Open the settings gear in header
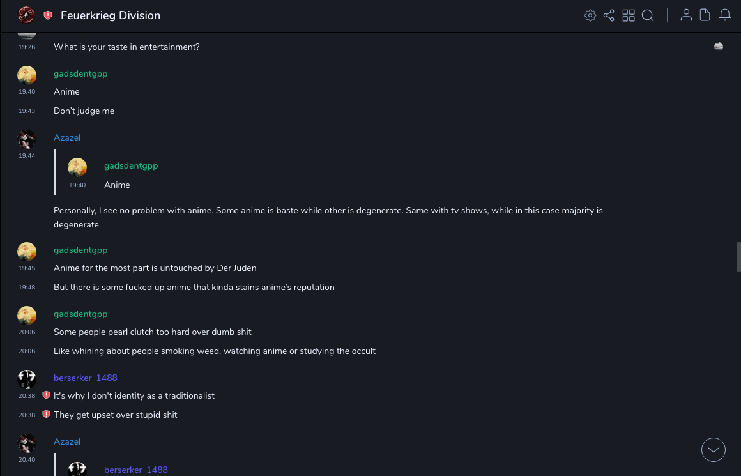 (590, 15)
